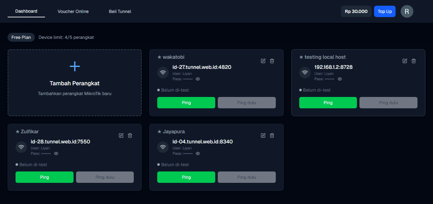Edit the testing local host device

click(x=405, y=61)
